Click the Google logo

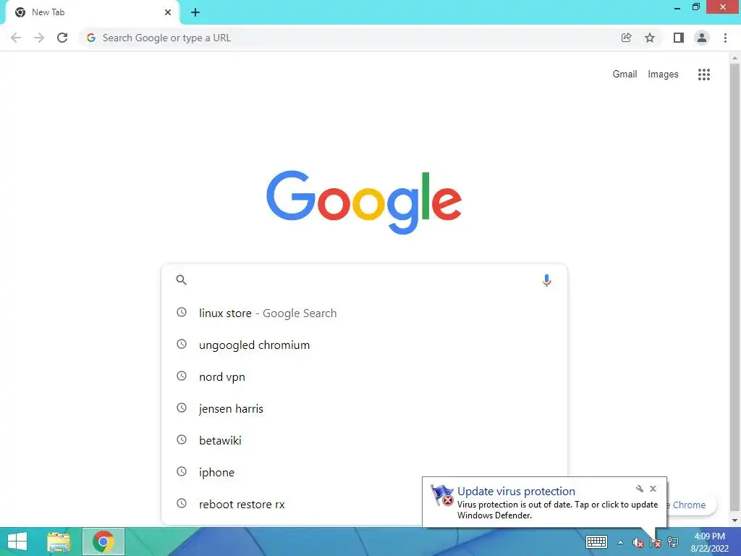point(364,203)
